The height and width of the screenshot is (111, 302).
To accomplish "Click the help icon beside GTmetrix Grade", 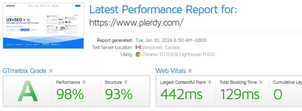I will [51, 71].
